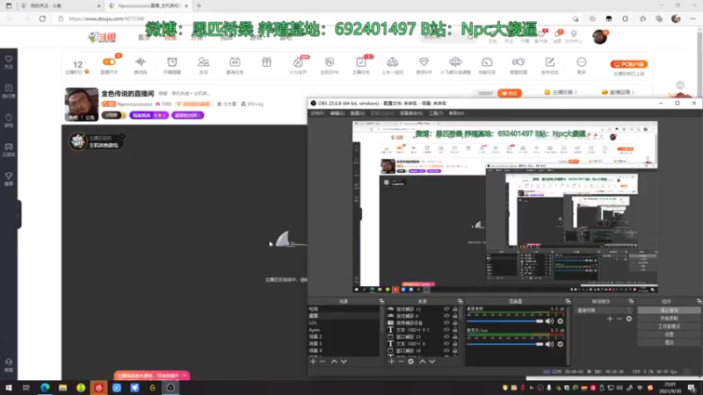
Task: Toggle the 直播开关 live switch
Action: coord(109,61)
